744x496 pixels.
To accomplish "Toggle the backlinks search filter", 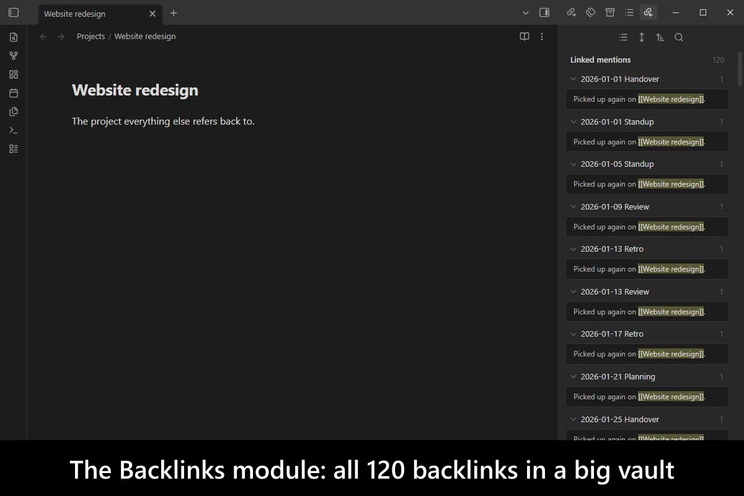I will click(x=679, y=37).
